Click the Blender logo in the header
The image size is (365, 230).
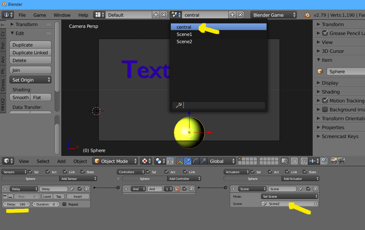tap(307, 15)
